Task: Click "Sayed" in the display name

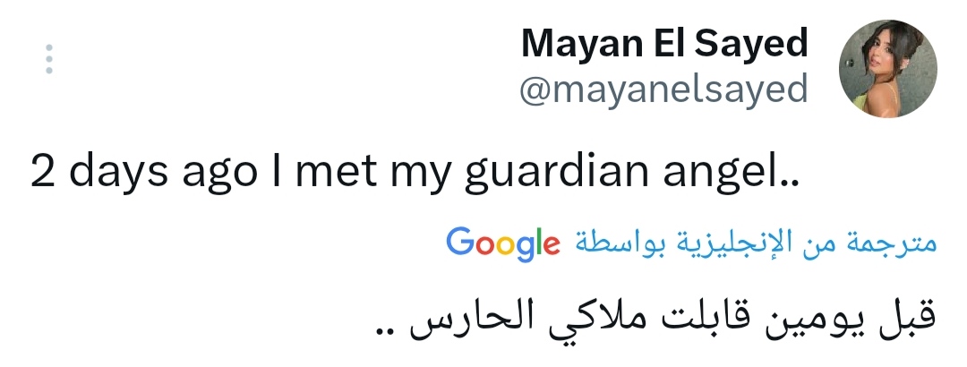Action: pyautogui.click(x=753, y=43)
